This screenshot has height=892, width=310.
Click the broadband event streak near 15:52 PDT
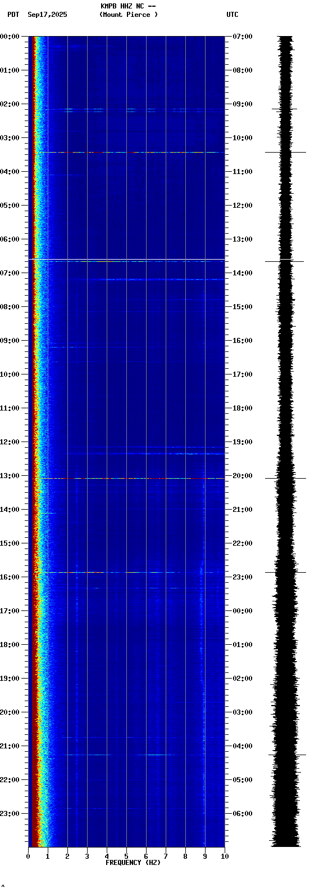click(x=126, y=572)
